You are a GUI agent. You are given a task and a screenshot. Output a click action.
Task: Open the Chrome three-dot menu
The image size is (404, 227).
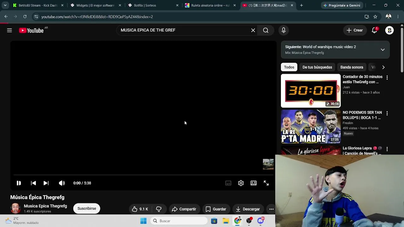point(398,17)
